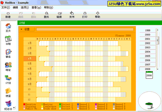Viewport: 162px width, 112px height.
Task: Open the 地址 contacts sidebar icon
Action: point(8,67)
